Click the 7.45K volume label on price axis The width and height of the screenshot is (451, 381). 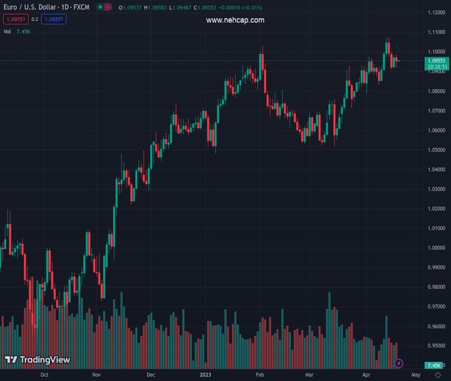point(436,366)
